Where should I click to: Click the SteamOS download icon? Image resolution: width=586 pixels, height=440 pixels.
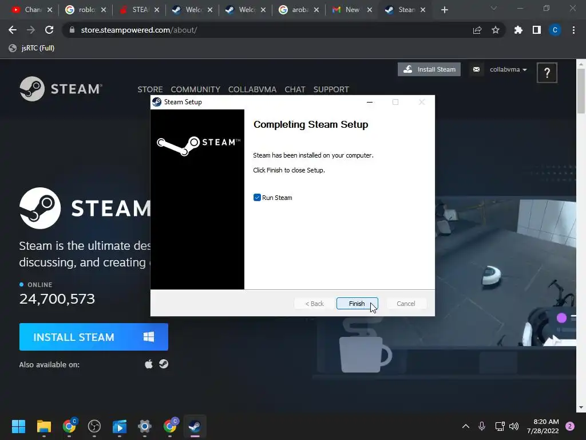(x=164, y=364)
